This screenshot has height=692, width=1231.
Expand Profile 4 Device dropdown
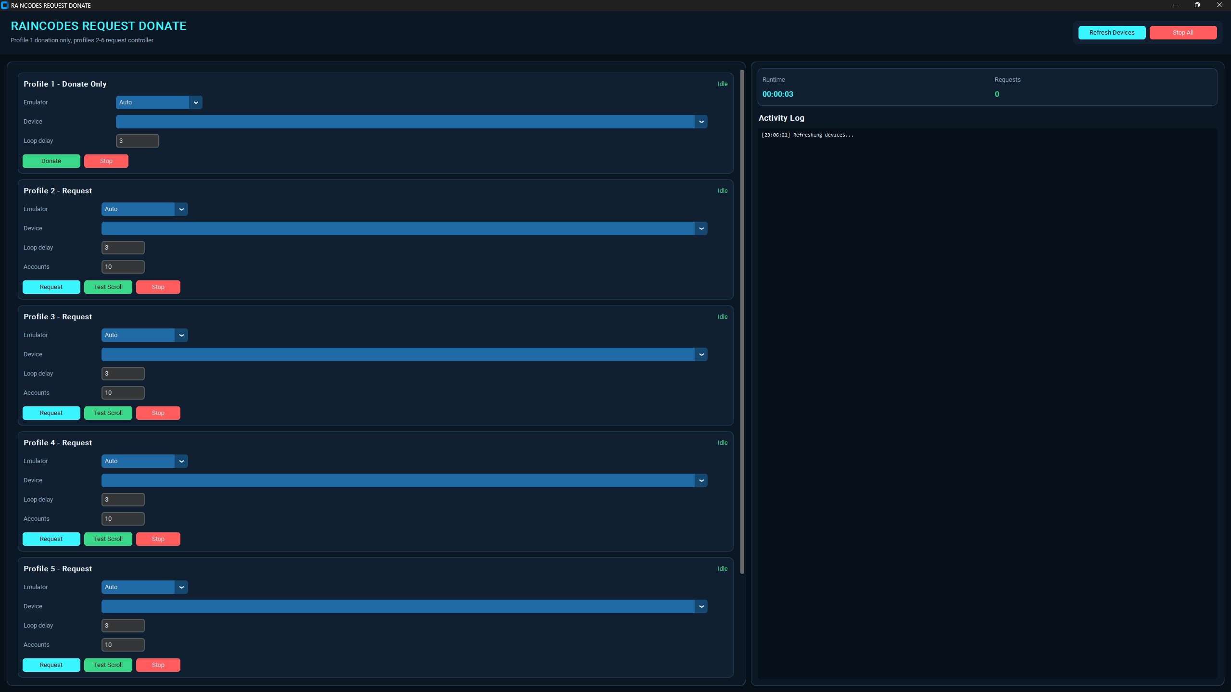pyautogui.click(x=404, y=480)
